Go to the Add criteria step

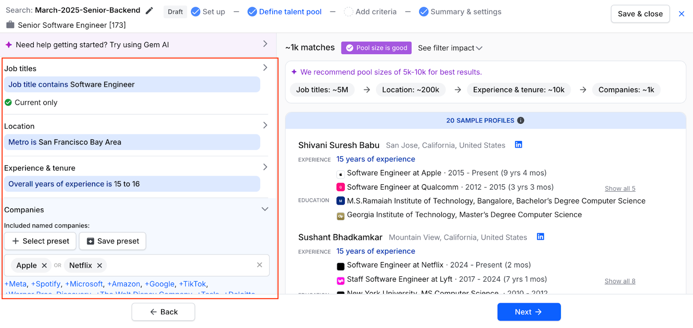click(370, 12)
